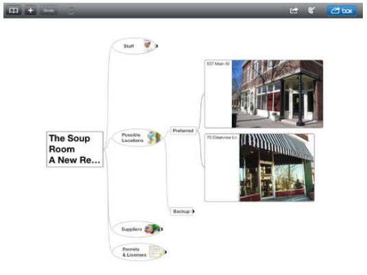The width and height of the screenshot is (367, 275).
Task: Select the map icon on Possible Locations
Action: click(154, 137)
